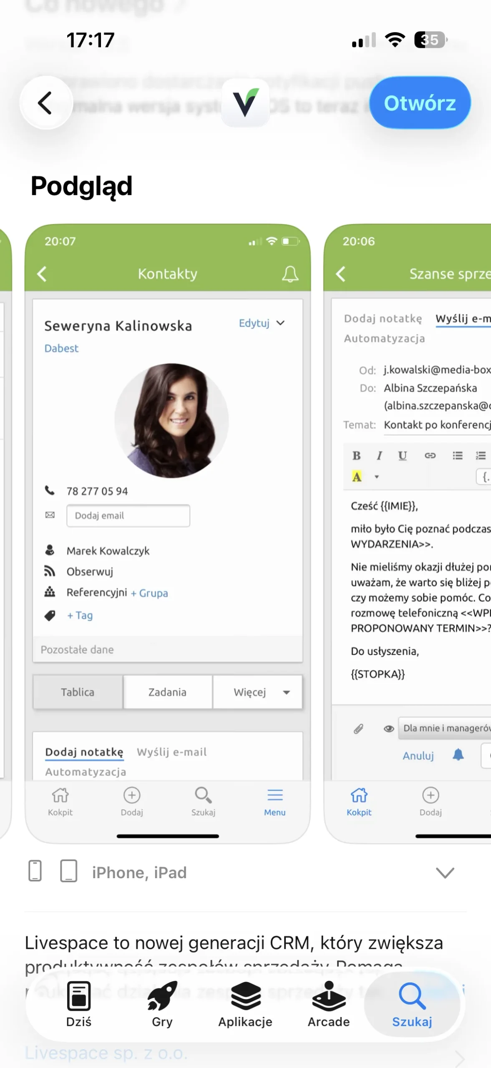
Task: Click the Temat subject field
Action: coord(437,425)
